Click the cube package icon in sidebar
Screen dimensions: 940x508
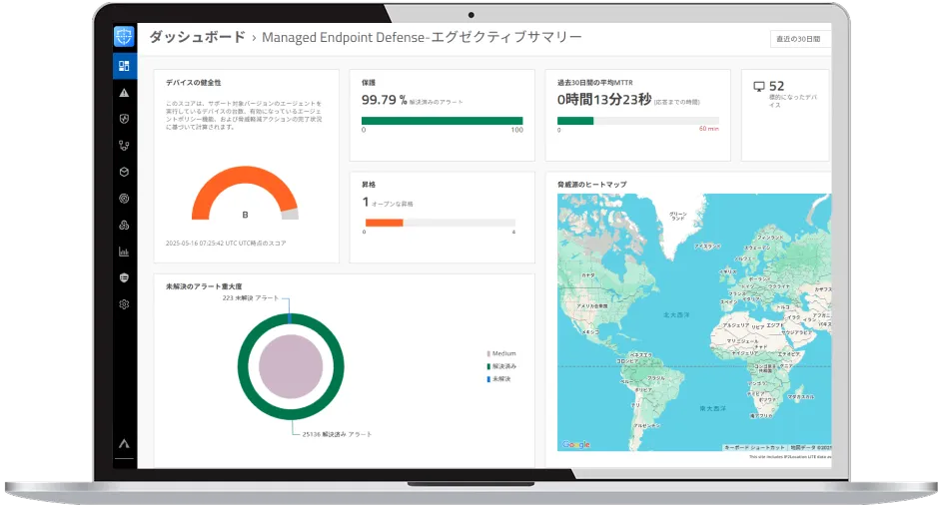124,172
